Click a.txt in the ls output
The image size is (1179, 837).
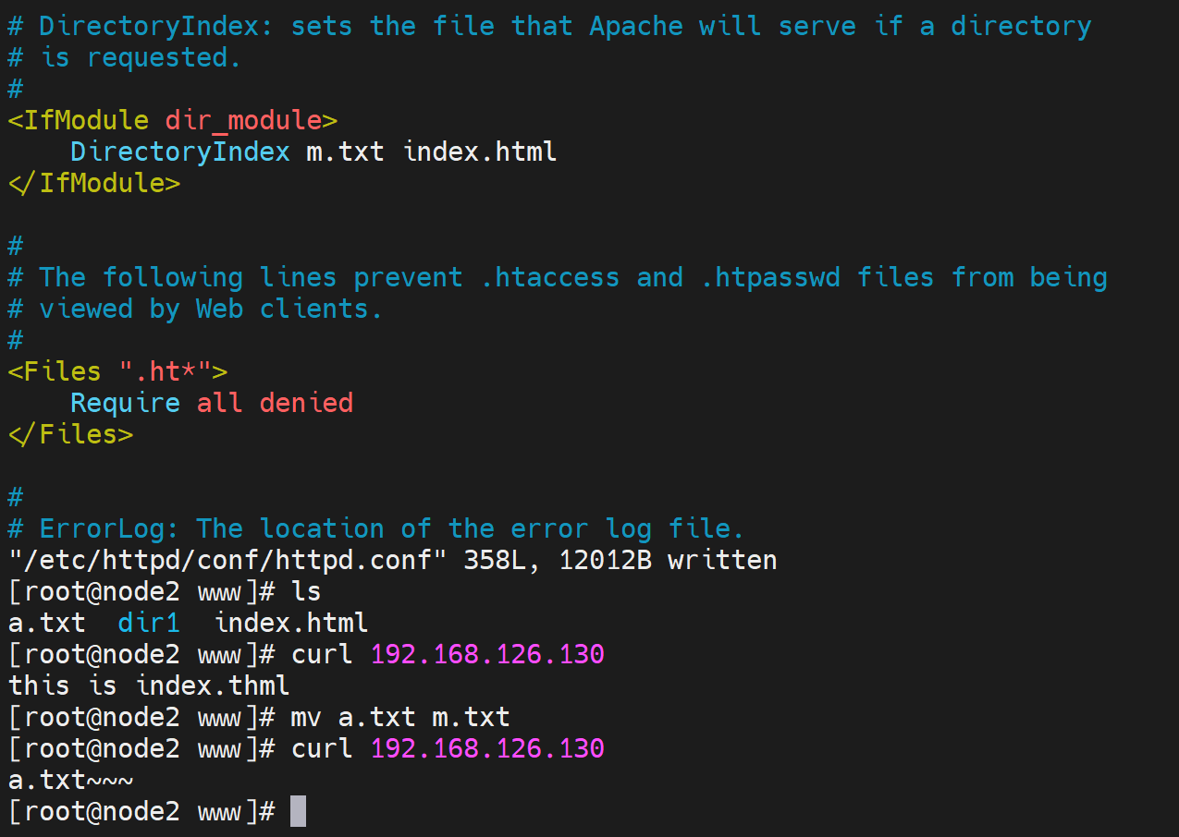point(46,623)
